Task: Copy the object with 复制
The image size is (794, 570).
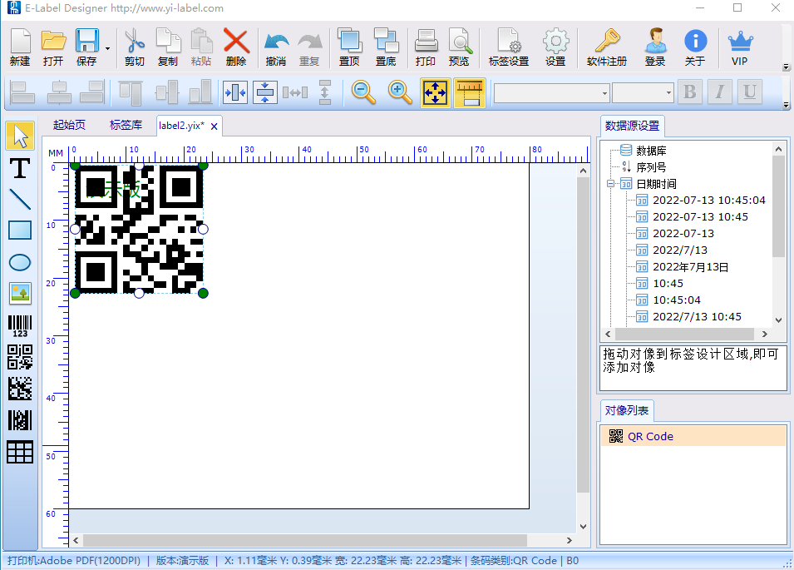Action: 168,47
